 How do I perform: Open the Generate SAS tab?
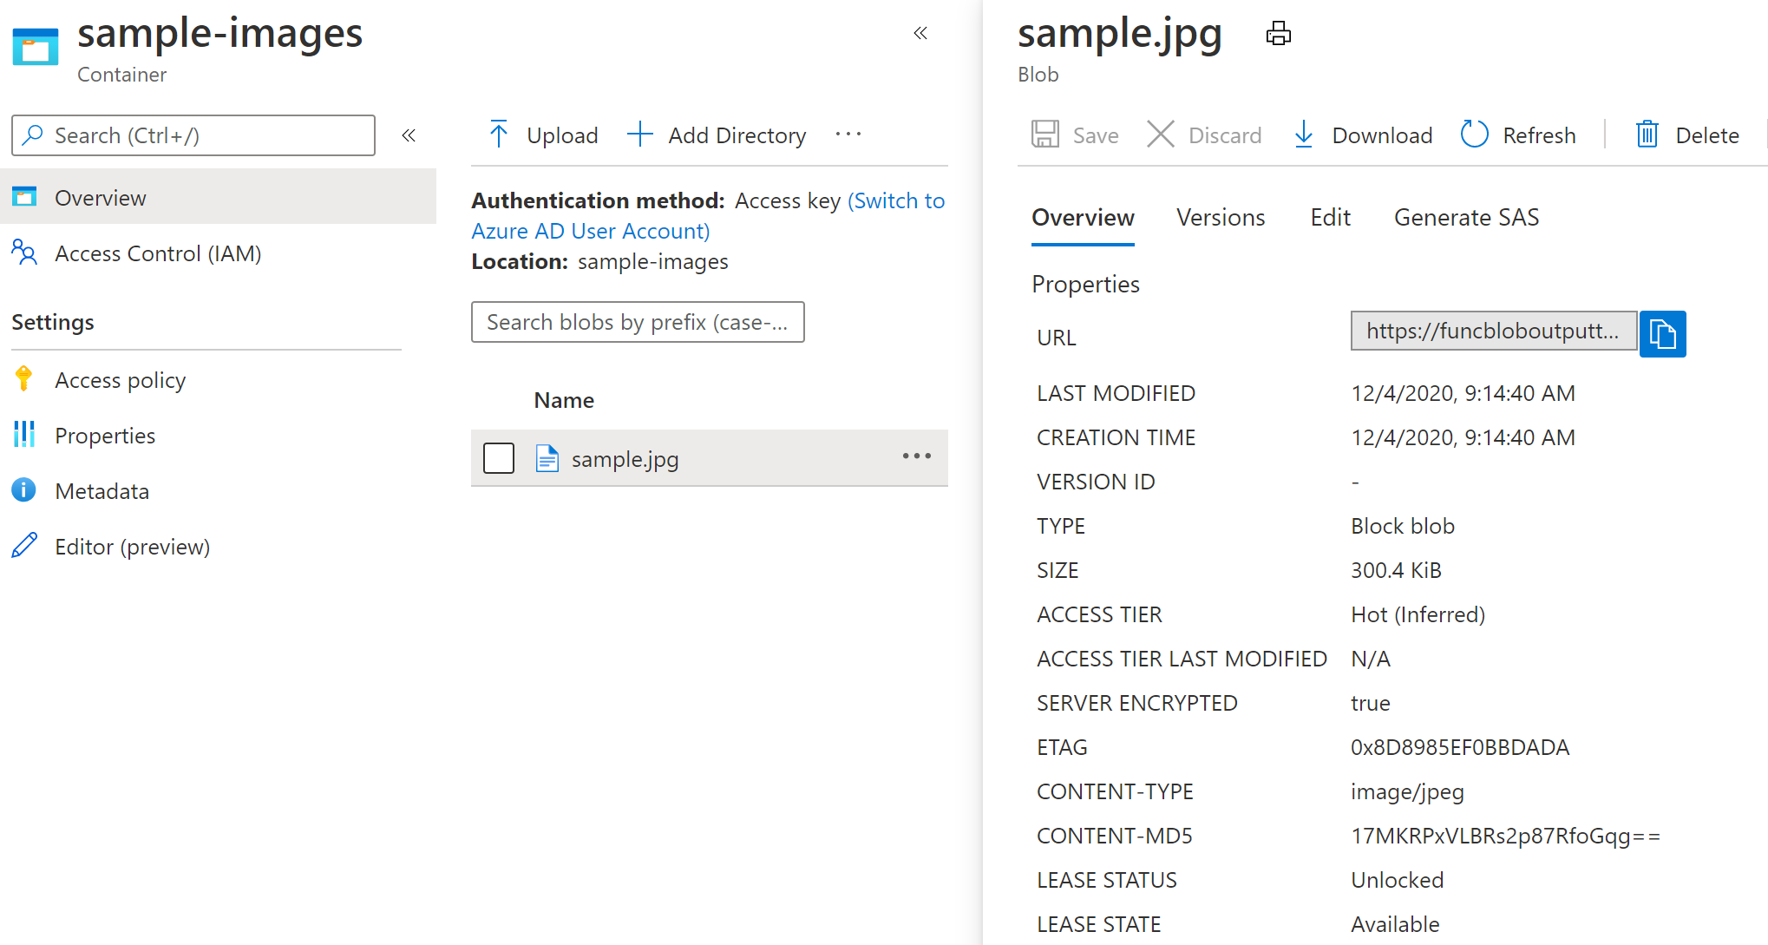[1466, 217]
